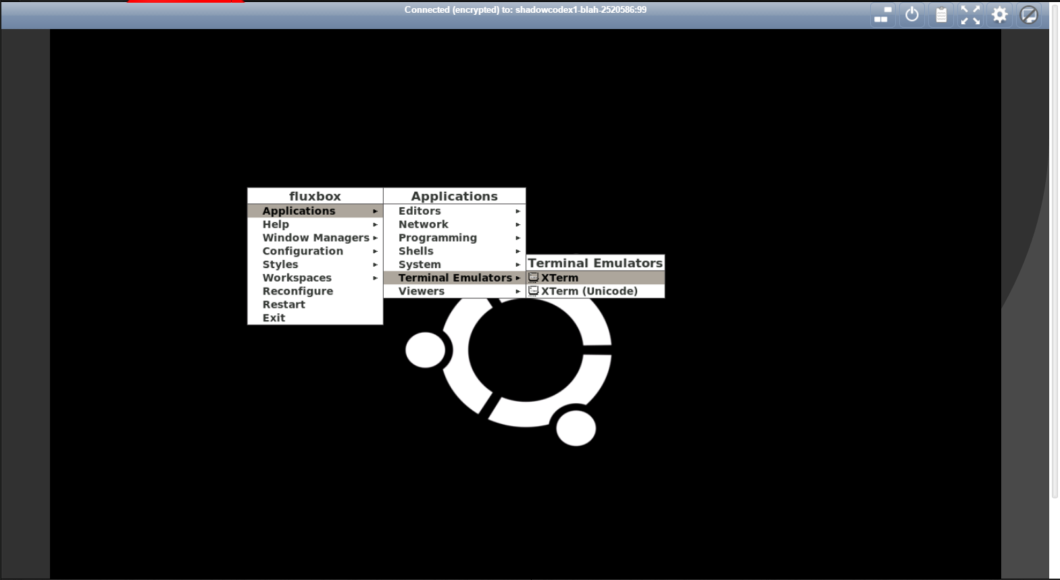Expand the arrow next to Window Managers

click(x=376, y=238)
